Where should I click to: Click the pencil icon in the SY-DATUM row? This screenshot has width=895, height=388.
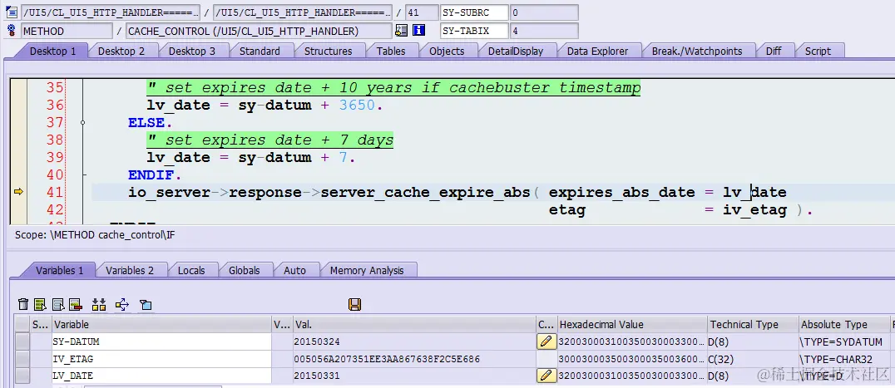coord(546,341)
